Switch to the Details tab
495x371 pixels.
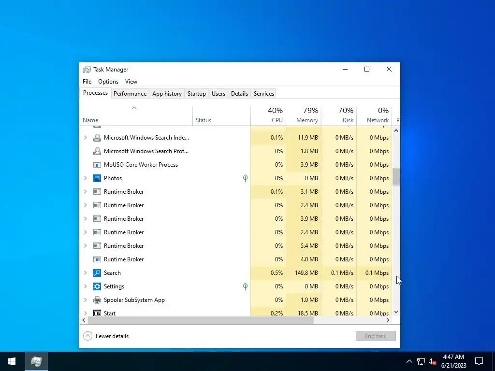239,94
